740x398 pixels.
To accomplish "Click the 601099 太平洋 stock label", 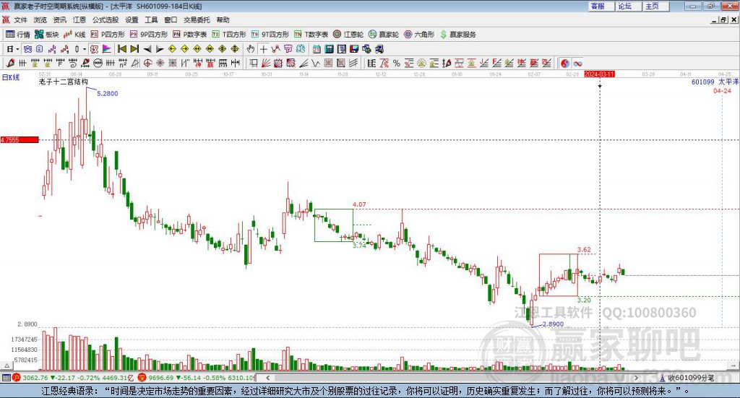I will point(715,82).
